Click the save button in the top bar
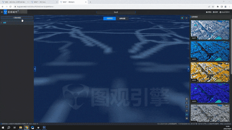The width and height of the screenshot is (232, 130). coord(215,12)
